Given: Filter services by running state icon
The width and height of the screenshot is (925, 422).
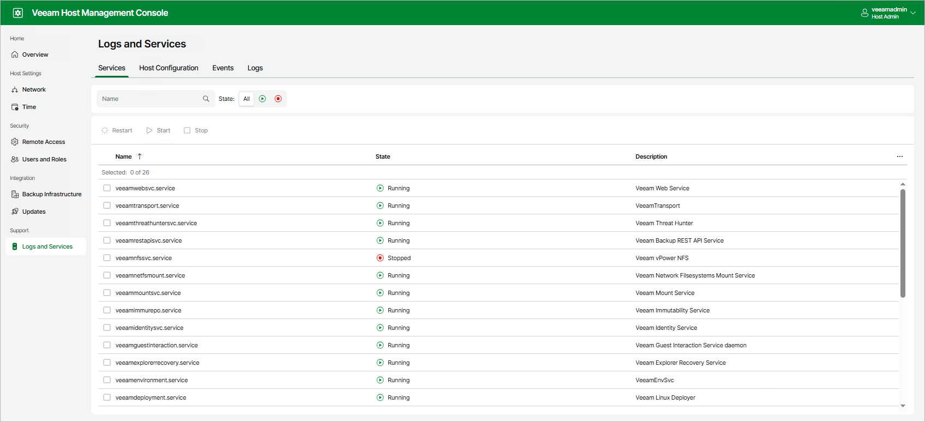Looking at the screenshot, I should pos(262,99).
